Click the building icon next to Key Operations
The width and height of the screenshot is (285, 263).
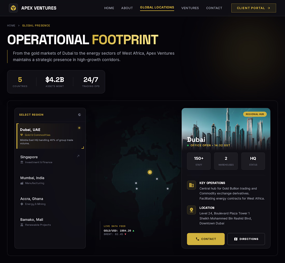click(x=191, y=185)
